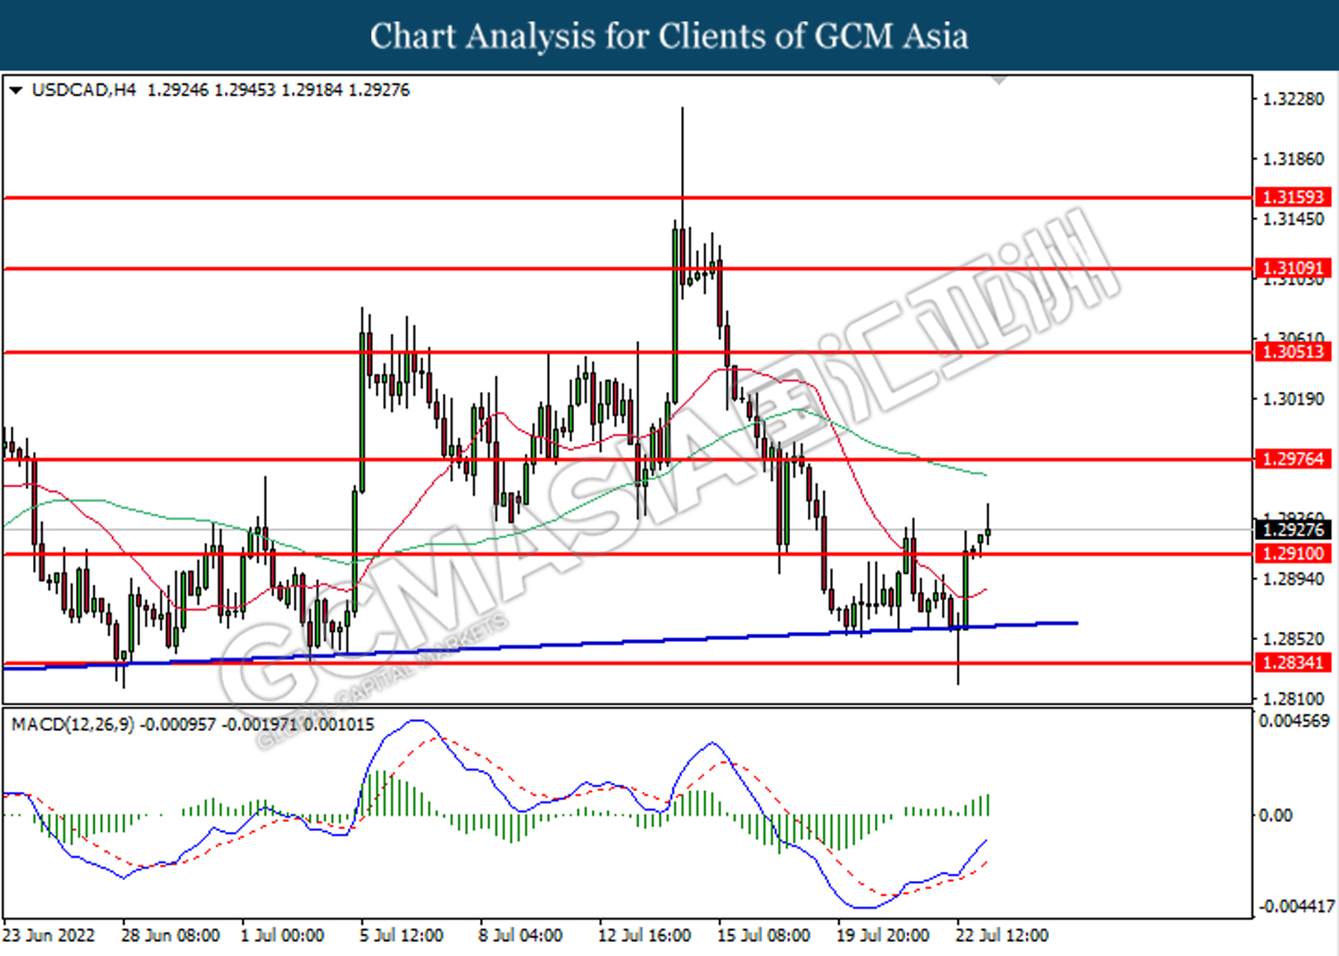1339x956 pixels.
Task: Click the MACD(12,26,9) indicator label
Action: pos(72,725)
